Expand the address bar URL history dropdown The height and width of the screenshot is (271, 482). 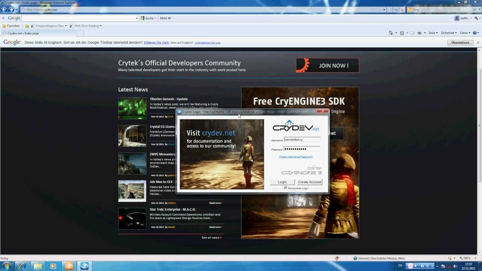384,10
